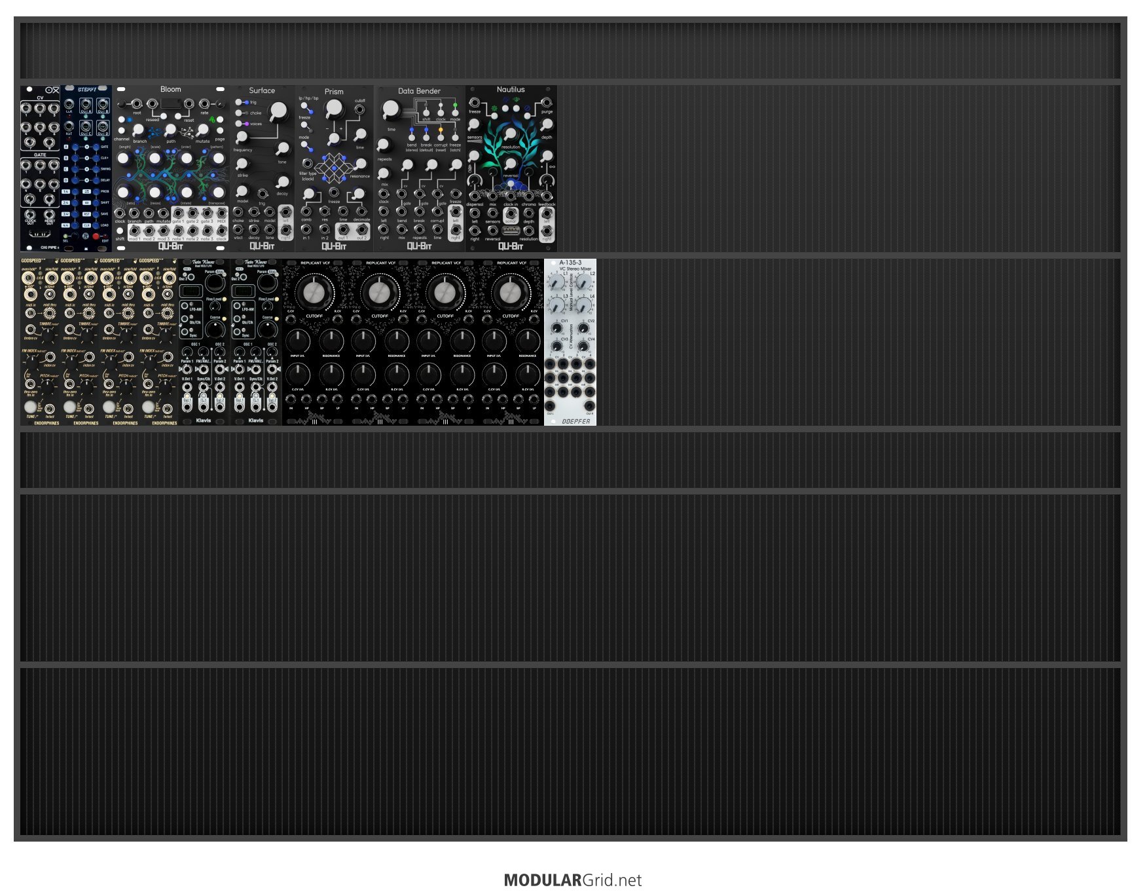Click the Bloom gate 1 output jack
This screenshot has width=1147, height=894.
177,214
